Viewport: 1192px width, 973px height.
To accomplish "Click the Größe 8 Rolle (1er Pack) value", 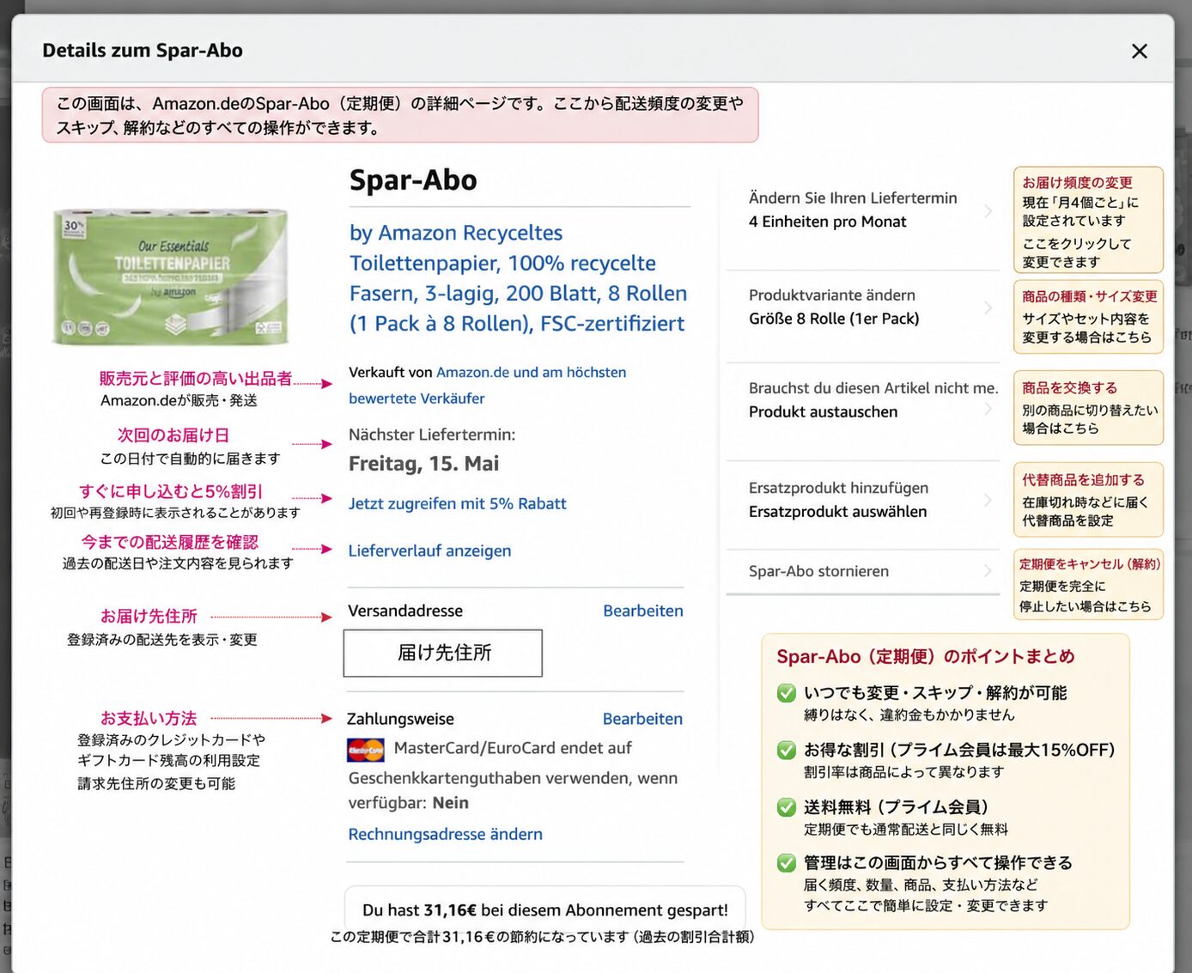I will point(834,319).
